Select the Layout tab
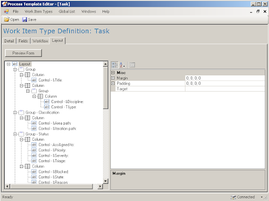The image size is (269, 201). point(57,40)
